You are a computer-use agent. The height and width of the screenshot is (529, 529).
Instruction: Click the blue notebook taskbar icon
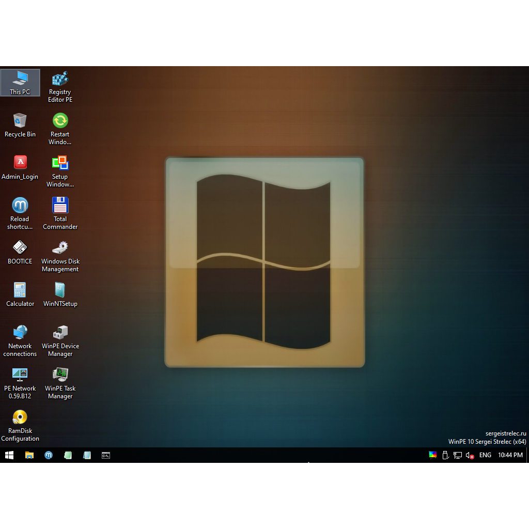tap(87, 455)
